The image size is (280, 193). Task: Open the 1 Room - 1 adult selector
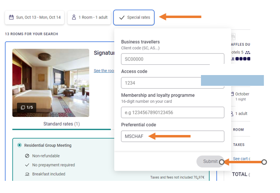pyautogui.click(x=89, y=18)
